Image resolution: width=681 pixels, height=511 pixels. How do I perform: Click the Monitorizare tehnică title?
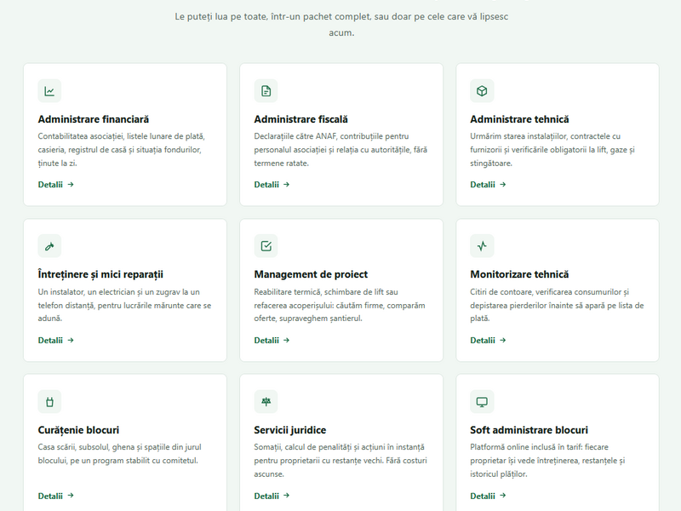coord(519,274)
